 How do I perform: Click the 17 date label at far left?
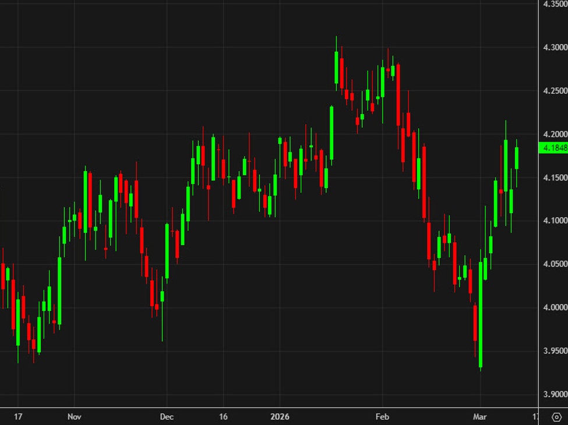(17, 417)
